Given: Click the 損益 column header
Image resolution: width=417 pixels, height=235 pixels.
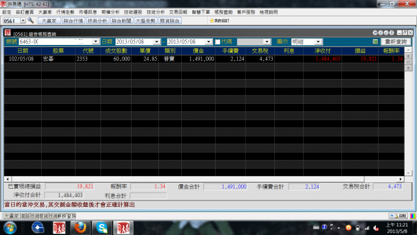Looking at the screenshot, I should pos(360,51).
